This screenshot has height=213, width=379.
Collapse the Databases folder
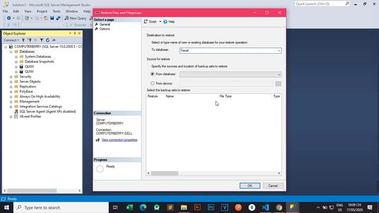tap(11, 51)
